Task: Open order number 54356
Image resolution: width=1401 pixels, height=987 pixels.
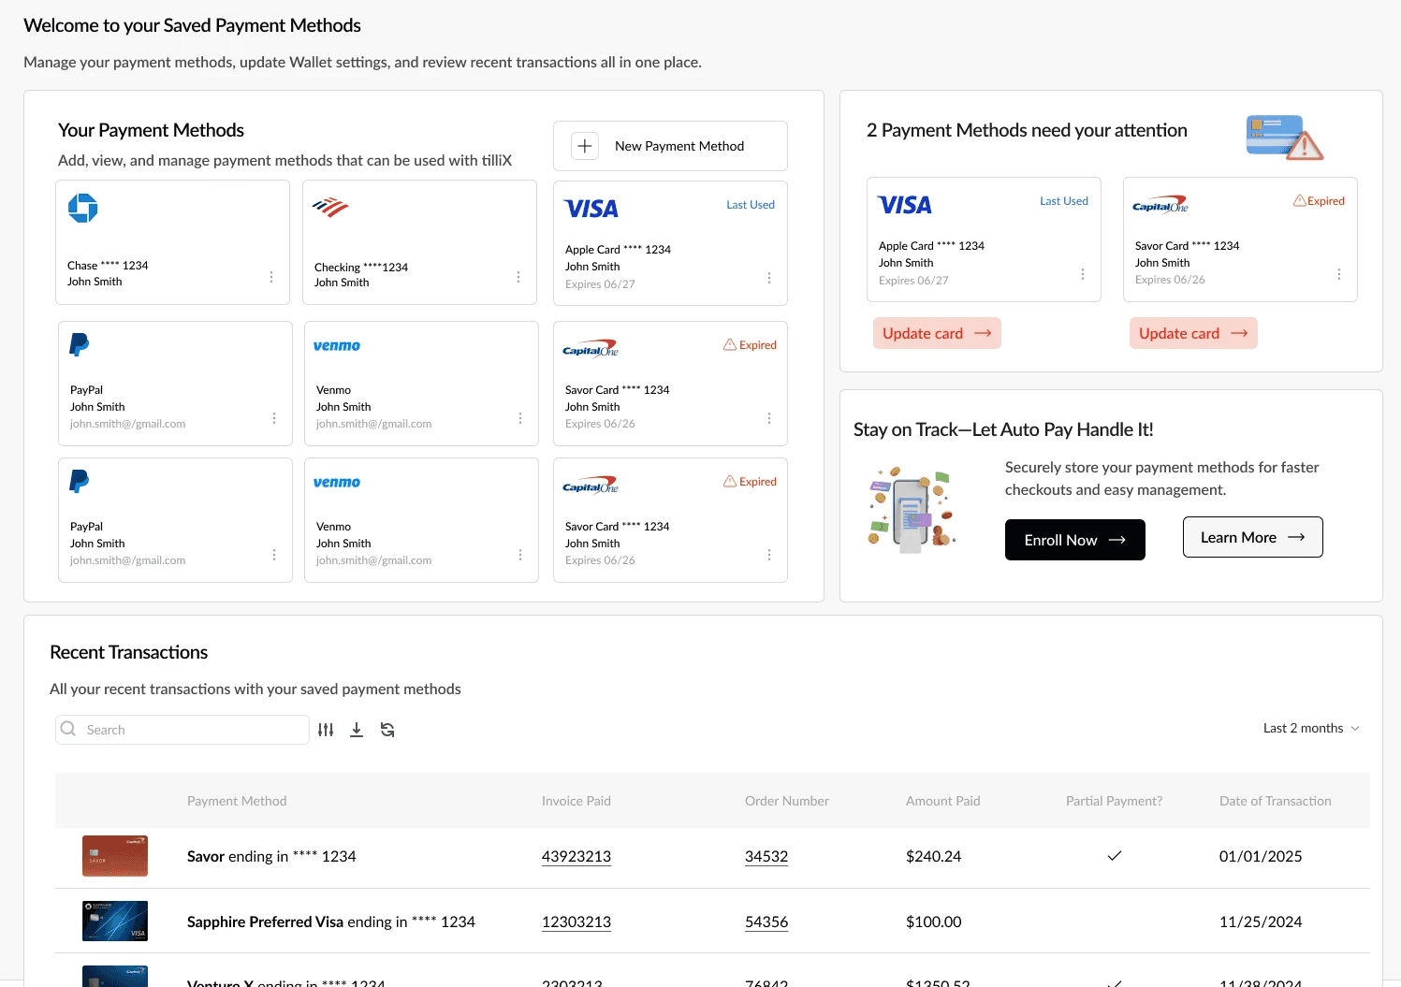Action: coord(766,922)
